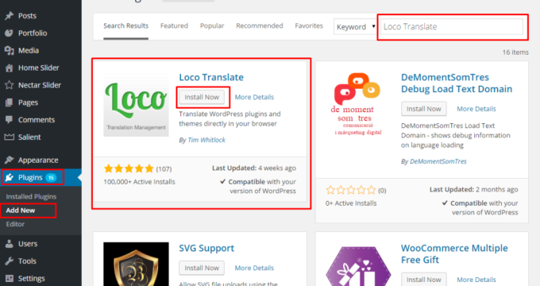
Task: Open More Details for WooCommerce Multiple Free Gift
Action: tap(476, 280)
